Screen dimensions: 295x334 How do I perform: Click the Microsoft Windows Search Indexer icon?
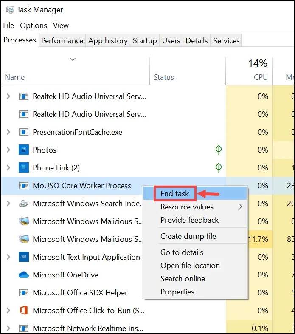[x=24, y=204]
